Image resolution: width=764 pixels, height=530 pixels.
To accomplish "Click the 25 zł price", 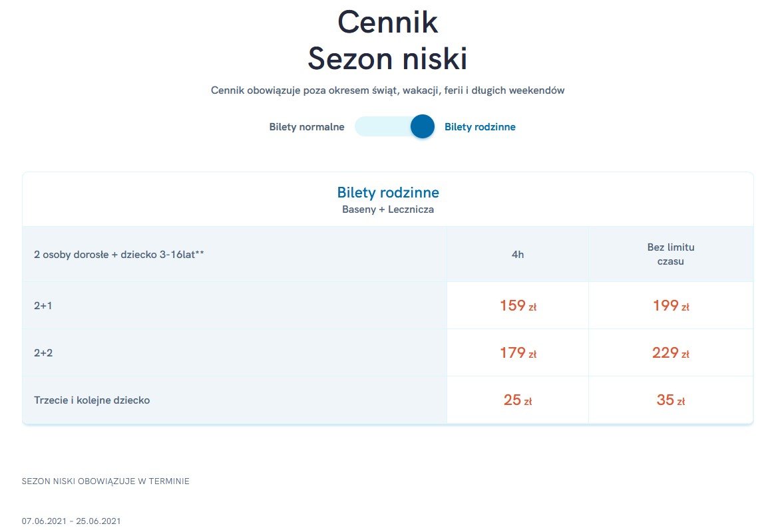I will [518, 400].
